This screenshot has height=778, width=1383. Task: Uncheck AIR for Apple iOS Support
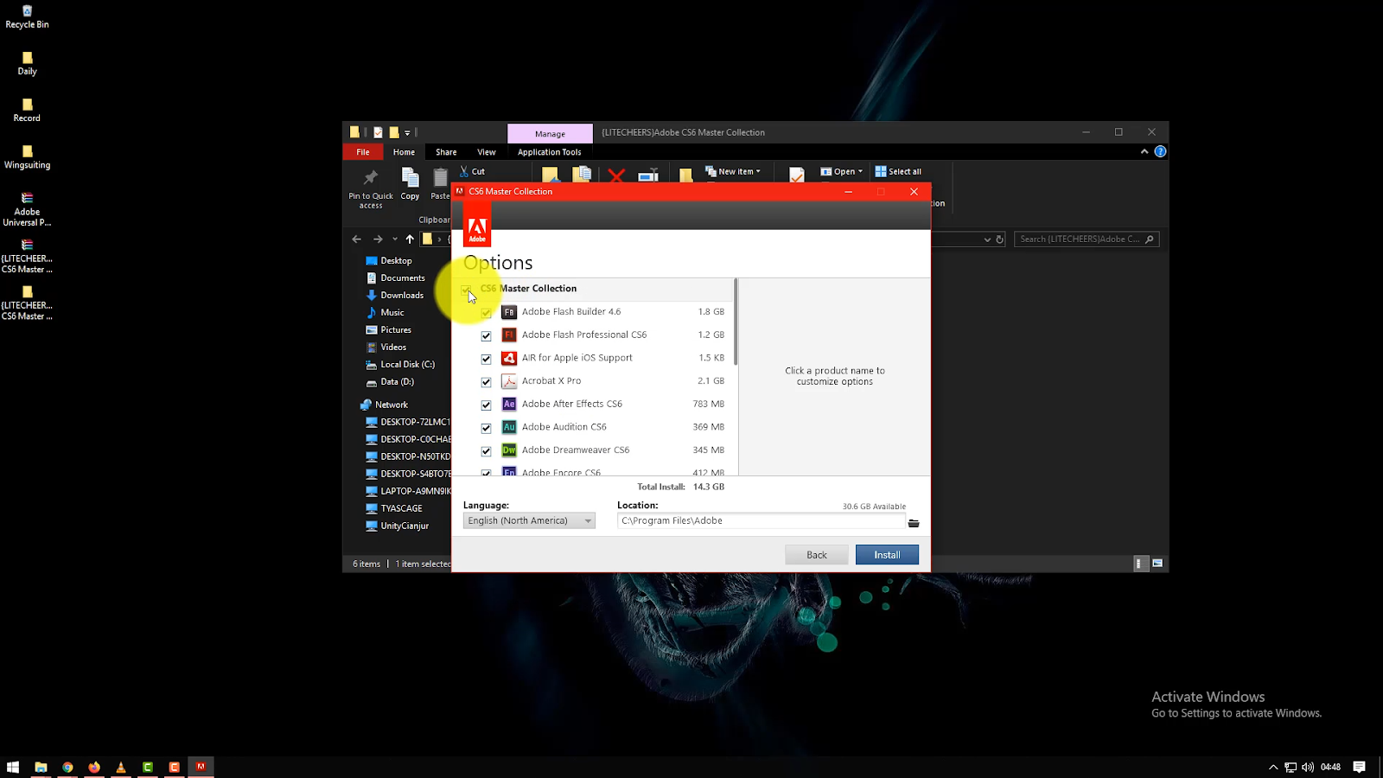pos(486,359)
